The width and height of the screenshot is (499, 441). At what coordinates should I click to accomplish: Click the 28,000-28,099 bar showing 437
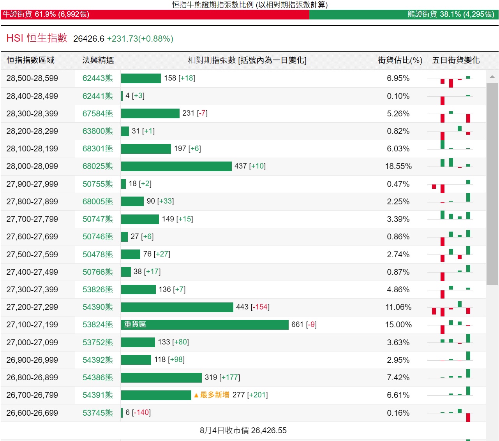[176, 166]
